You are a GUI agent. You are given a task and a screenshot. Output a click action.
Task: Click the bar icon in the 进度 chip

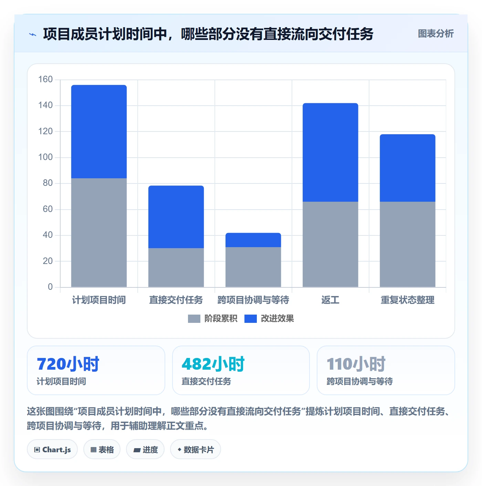click(x=137, y=450)
